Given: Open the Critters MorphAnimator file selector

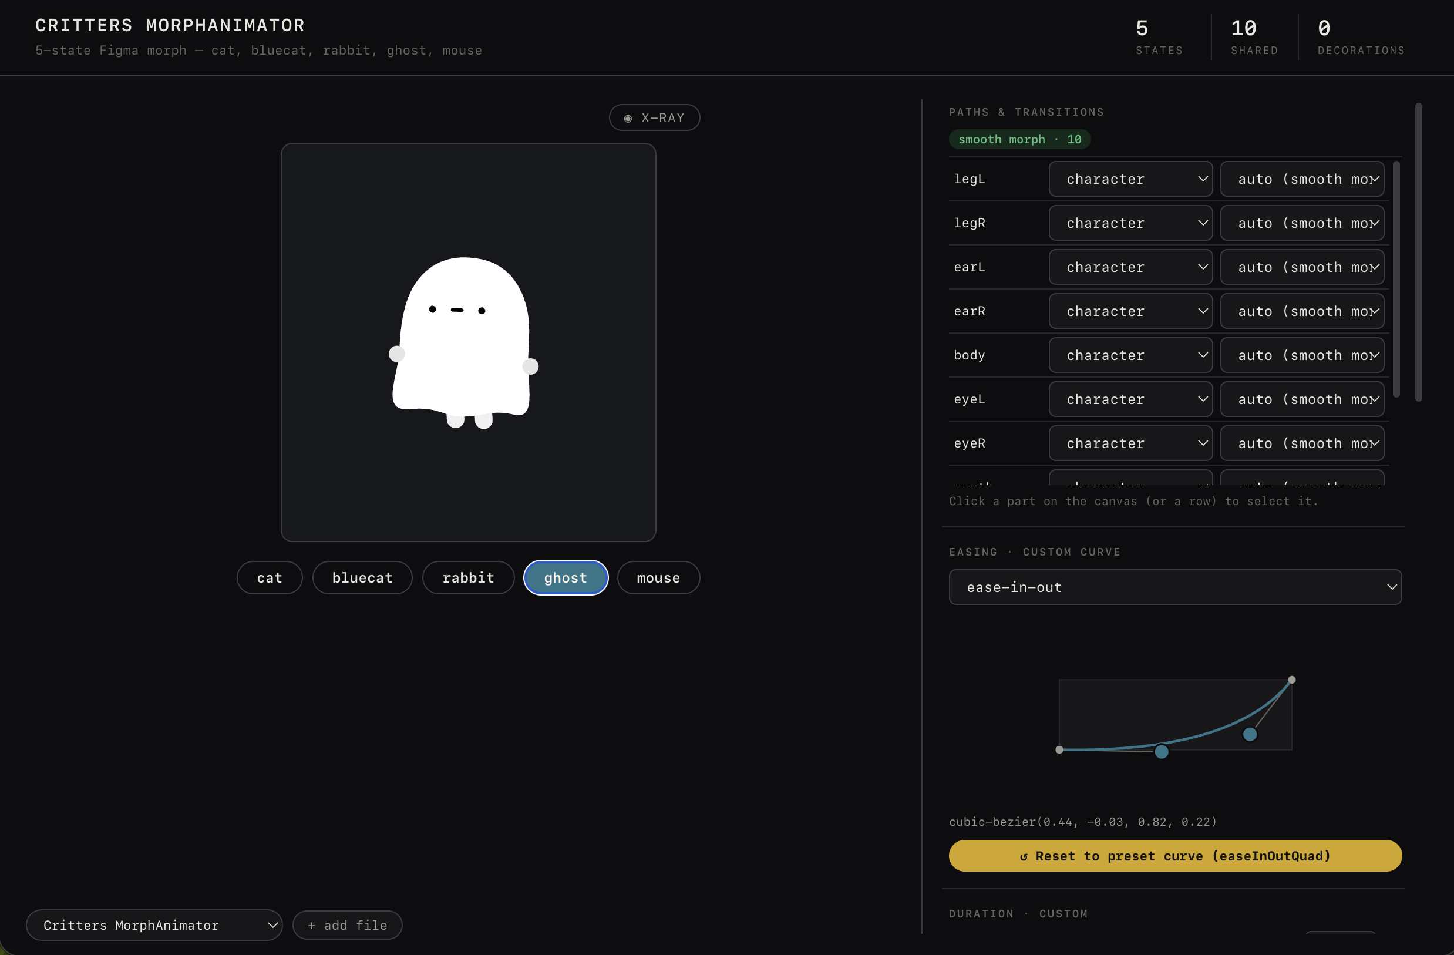Looking at the screenshot, I should (154, 925).
